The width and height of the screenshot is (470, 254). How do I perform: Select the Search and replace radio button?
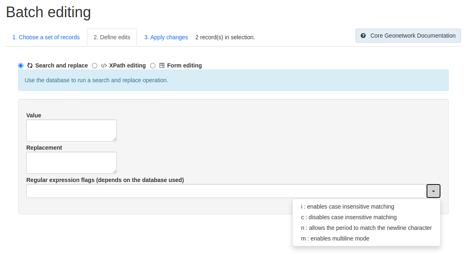[21, 65]
